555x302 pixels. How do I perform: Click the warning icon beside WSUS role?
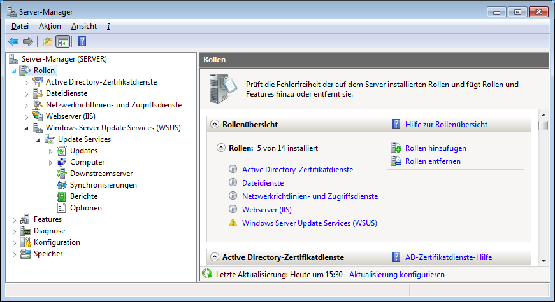(233, 223)
